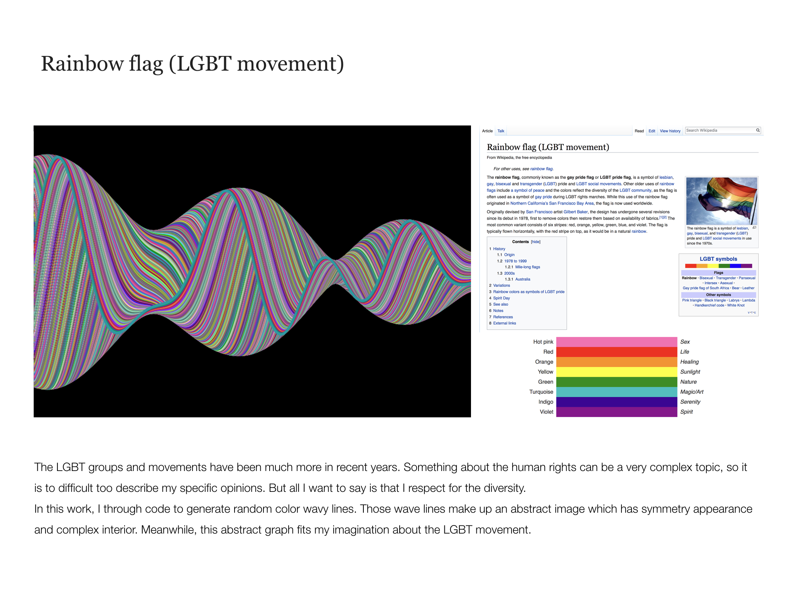The image size is (790, 593).
Task: Jump to Origin section in contents
Action: click(509, 255)
